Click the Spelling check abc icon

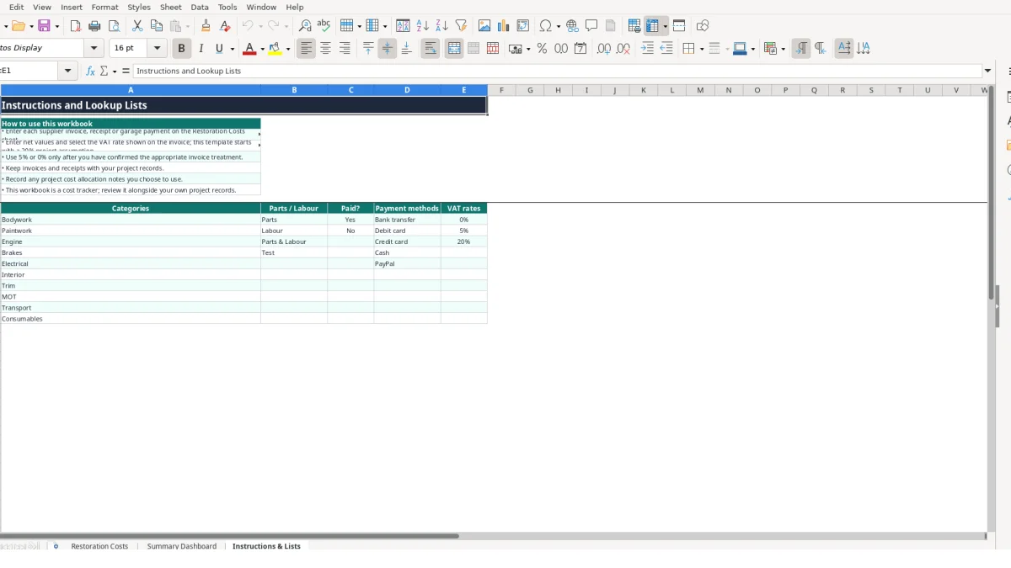324,26
